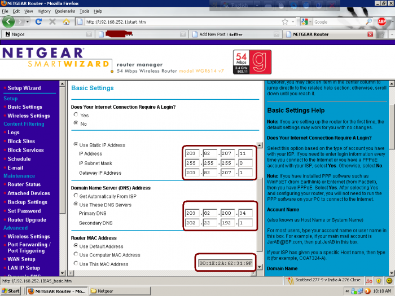Click the 54 Mbps g logo
This screenshot has height=296, width=395.
[252, 62]
